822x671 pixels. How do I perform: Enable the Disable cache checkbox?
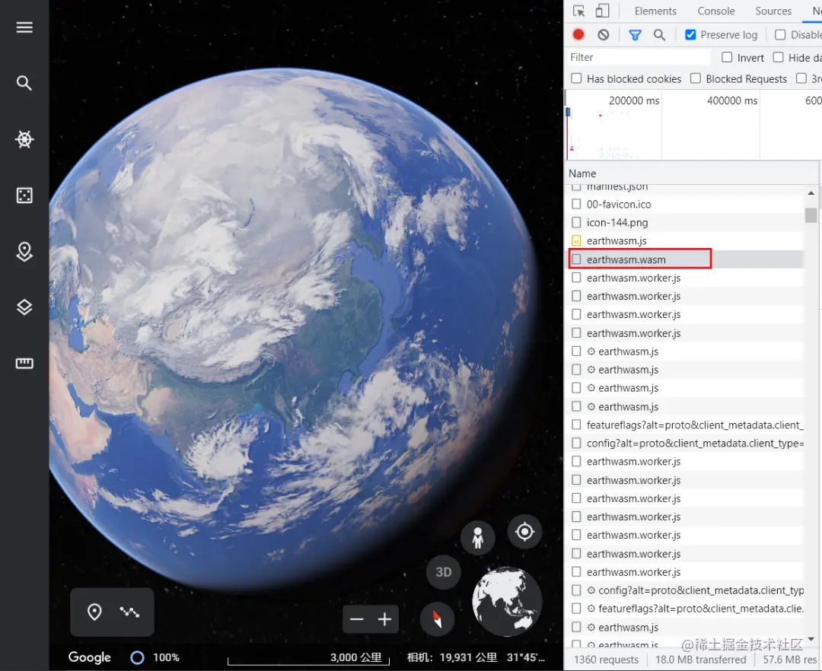(x=780, y=34)
